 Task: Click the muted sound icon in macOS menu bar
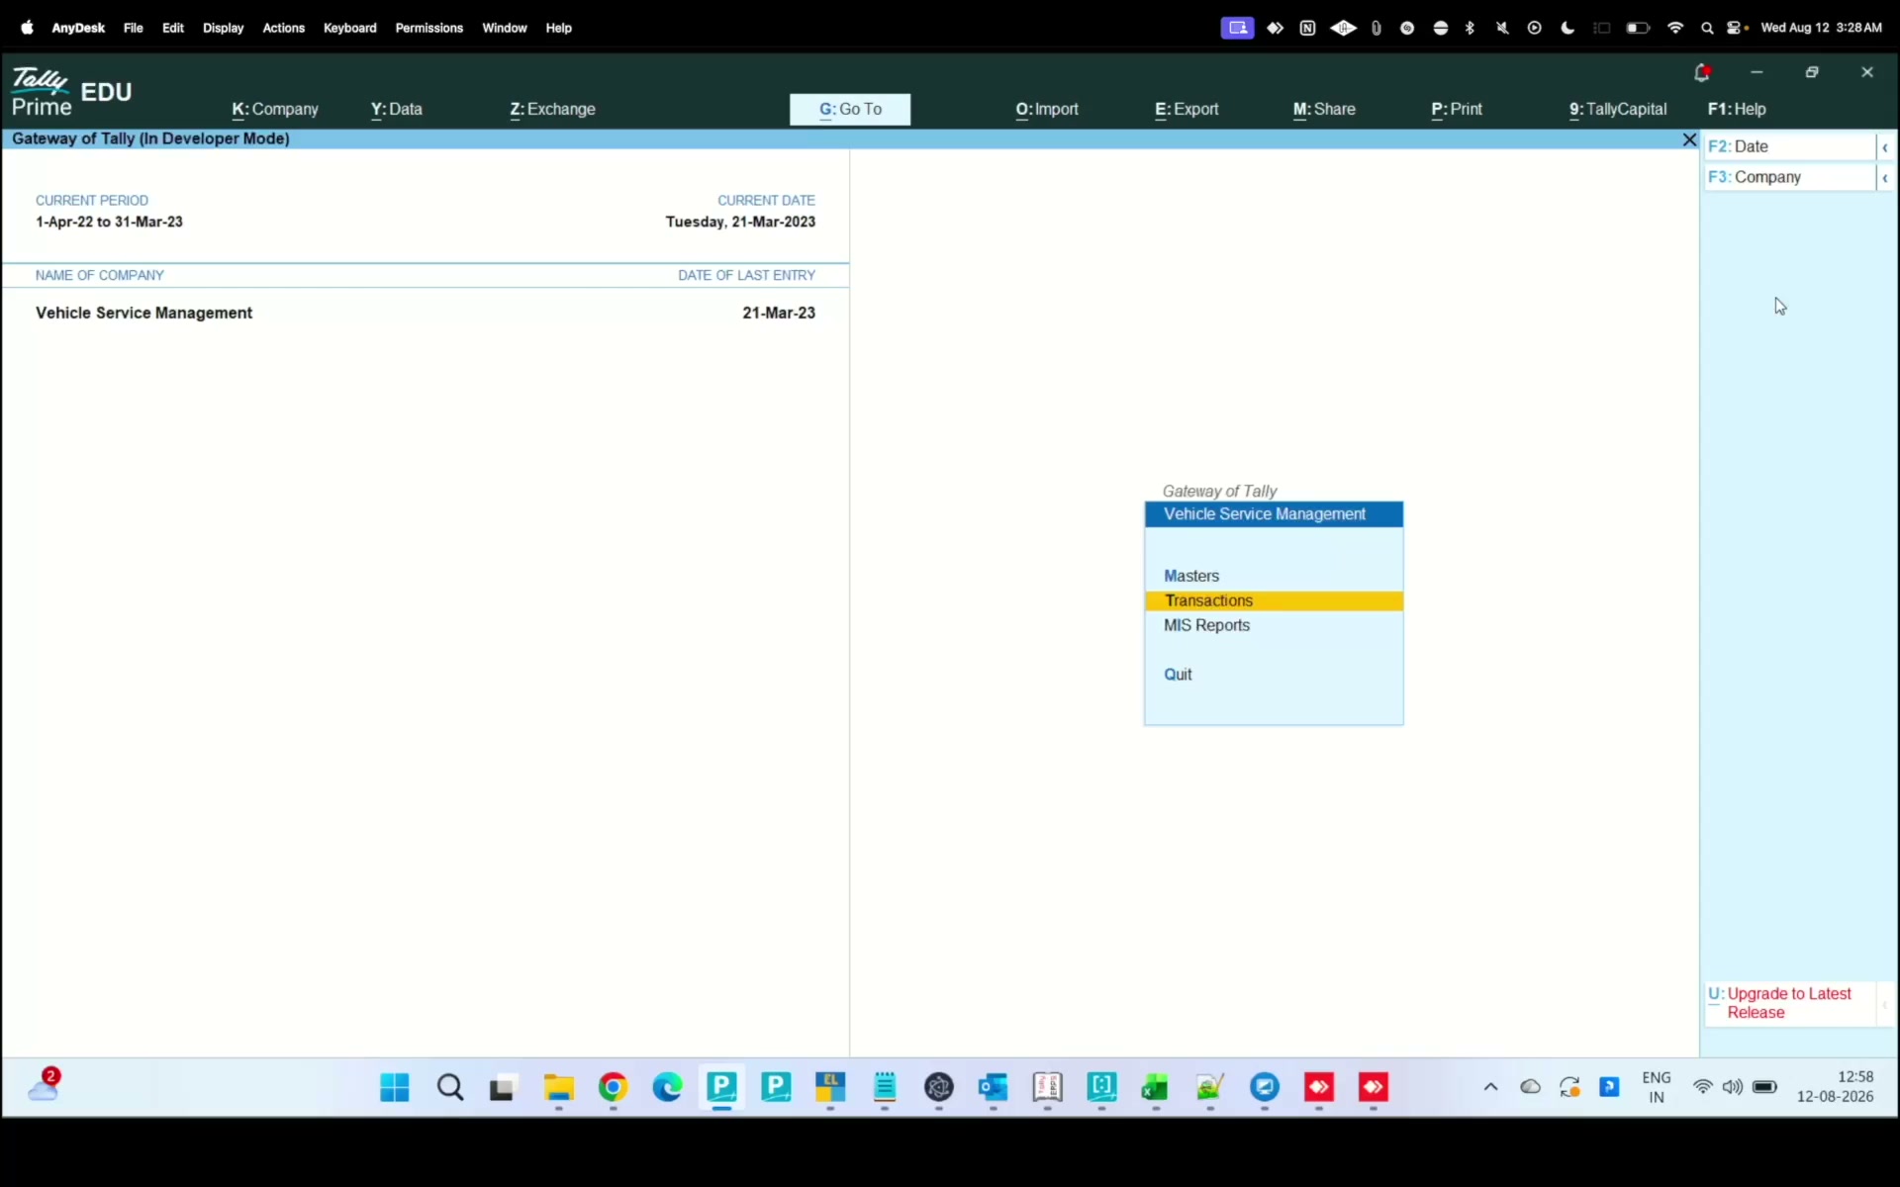(1502, 28)
